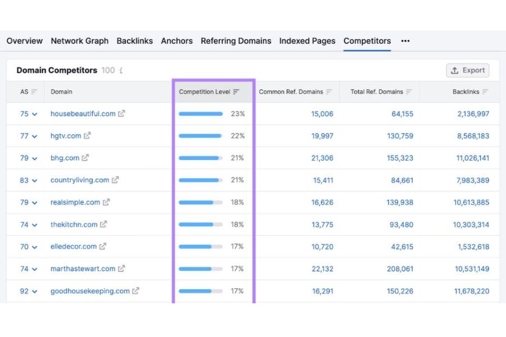506x337 pixels.
Task: Sort by Total Ref. Domains icon
Action: 409,92
